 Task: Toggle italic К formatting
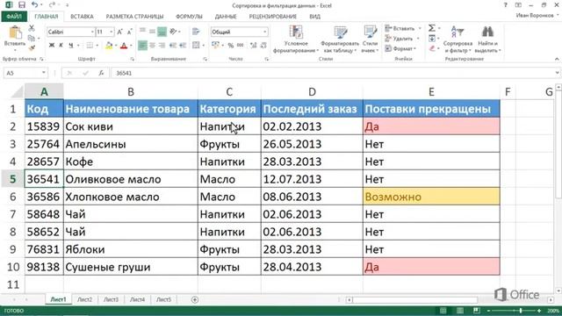[x=61, y=46]
